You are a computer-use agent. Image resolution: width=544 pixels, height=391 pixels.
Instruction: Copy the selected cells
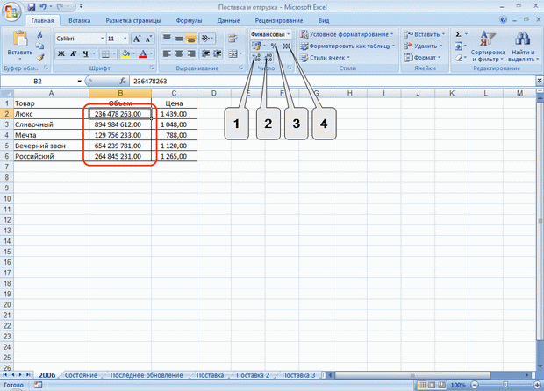coord(39,46)
